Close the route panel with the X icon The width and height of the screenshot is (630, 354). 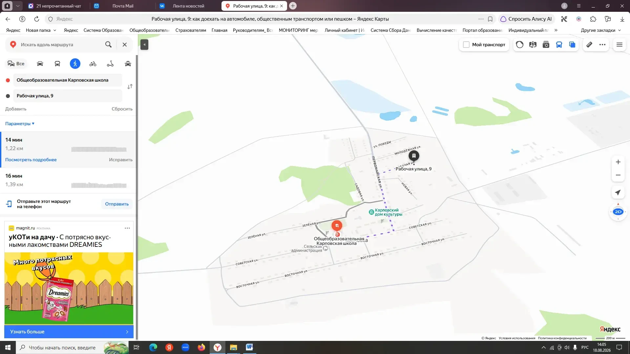click(x=125, y=45)
